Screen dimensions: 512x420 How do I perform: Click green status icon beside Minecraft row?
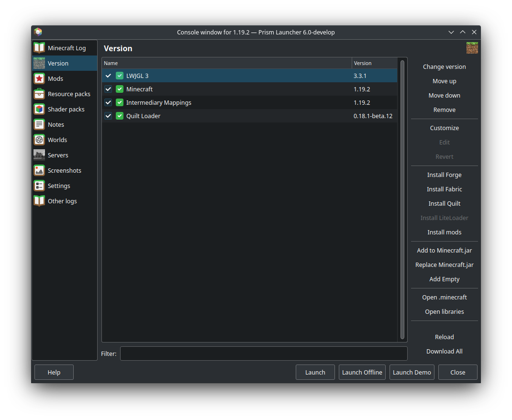(120, 89)
